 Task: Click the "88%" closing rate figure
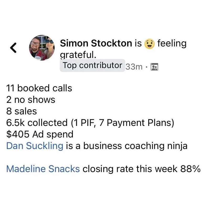(190, 169)
